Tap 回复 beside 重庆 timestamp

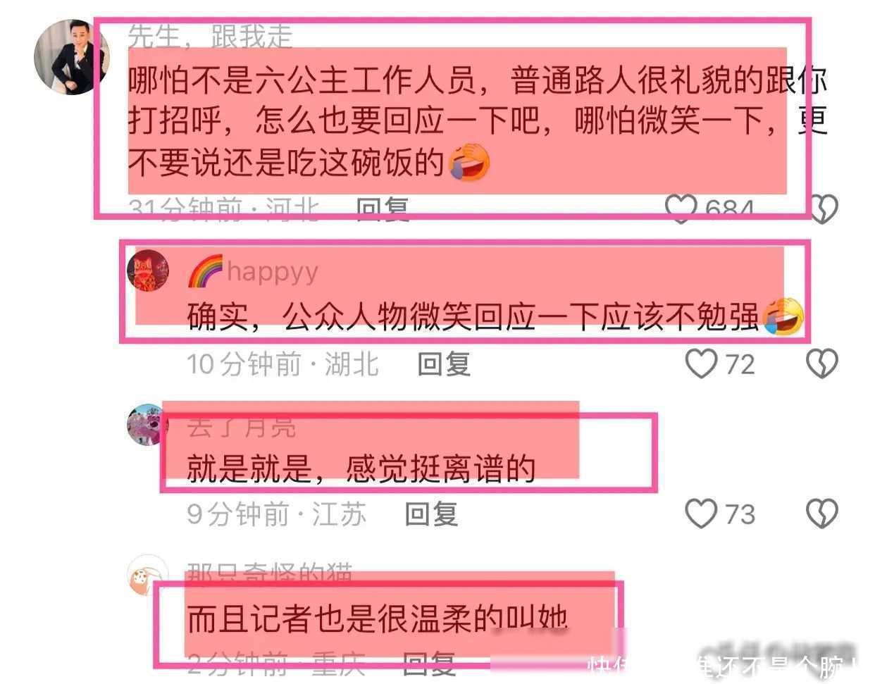pos(428,664)
